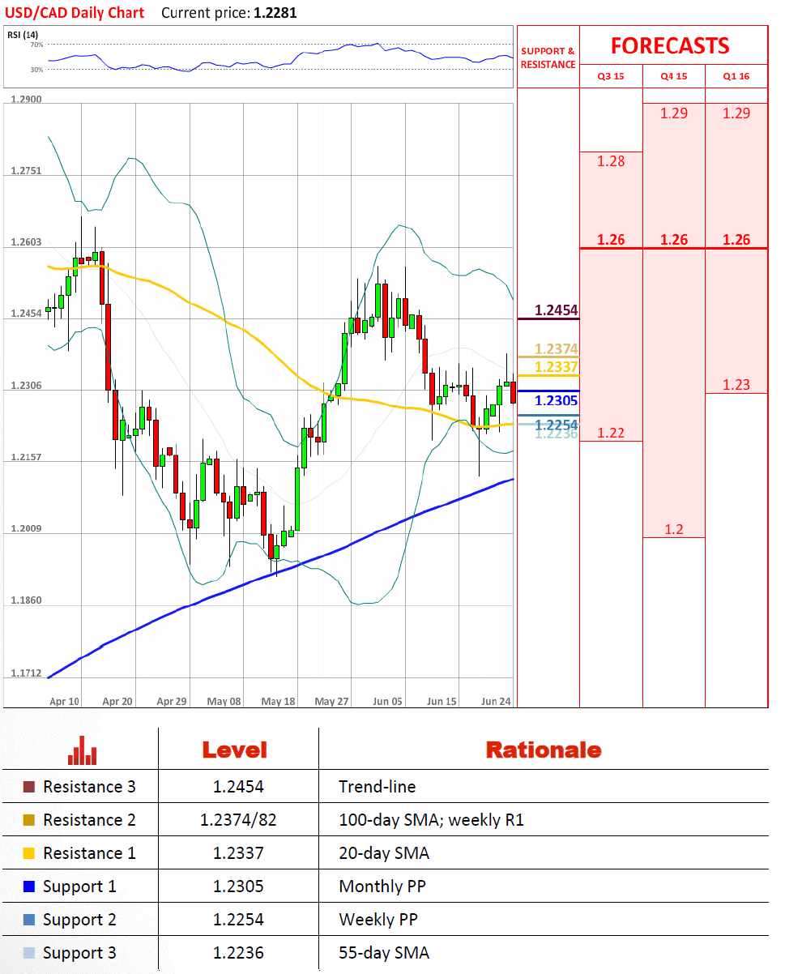Click the Resistance 2 gold color swatch
785x974 pixels.
tap(29, 820)
